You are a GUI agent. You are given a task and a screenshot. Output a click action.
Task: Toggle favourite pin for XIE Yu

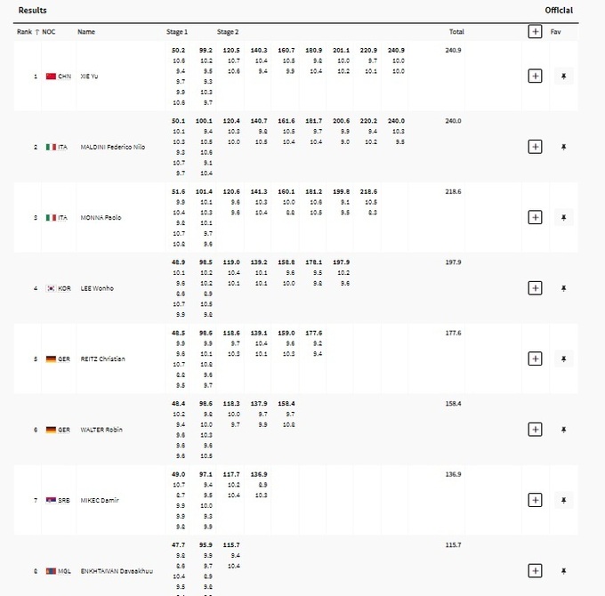(563, 77)
